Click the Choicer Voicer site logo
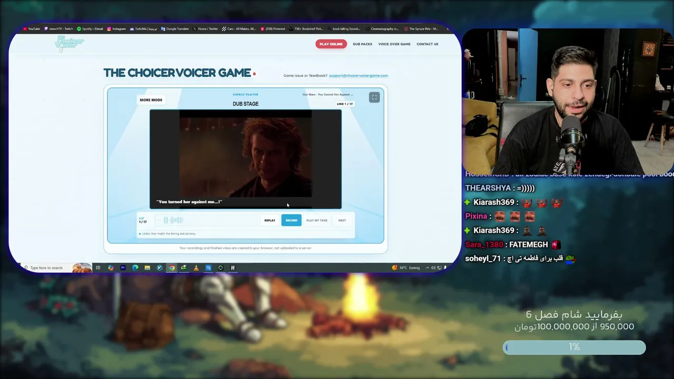The width and height of the screenshot is (674, 379). pyautogui.click(x=69, y=43)
